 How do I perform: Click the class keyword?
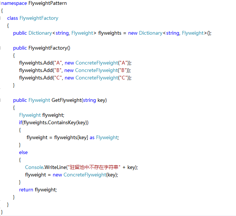12,18
